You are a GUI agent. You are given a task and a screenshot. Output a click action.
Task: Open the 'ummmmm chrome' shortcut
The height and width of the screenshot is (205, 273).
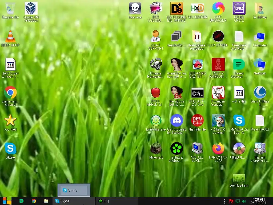[10, 92]
